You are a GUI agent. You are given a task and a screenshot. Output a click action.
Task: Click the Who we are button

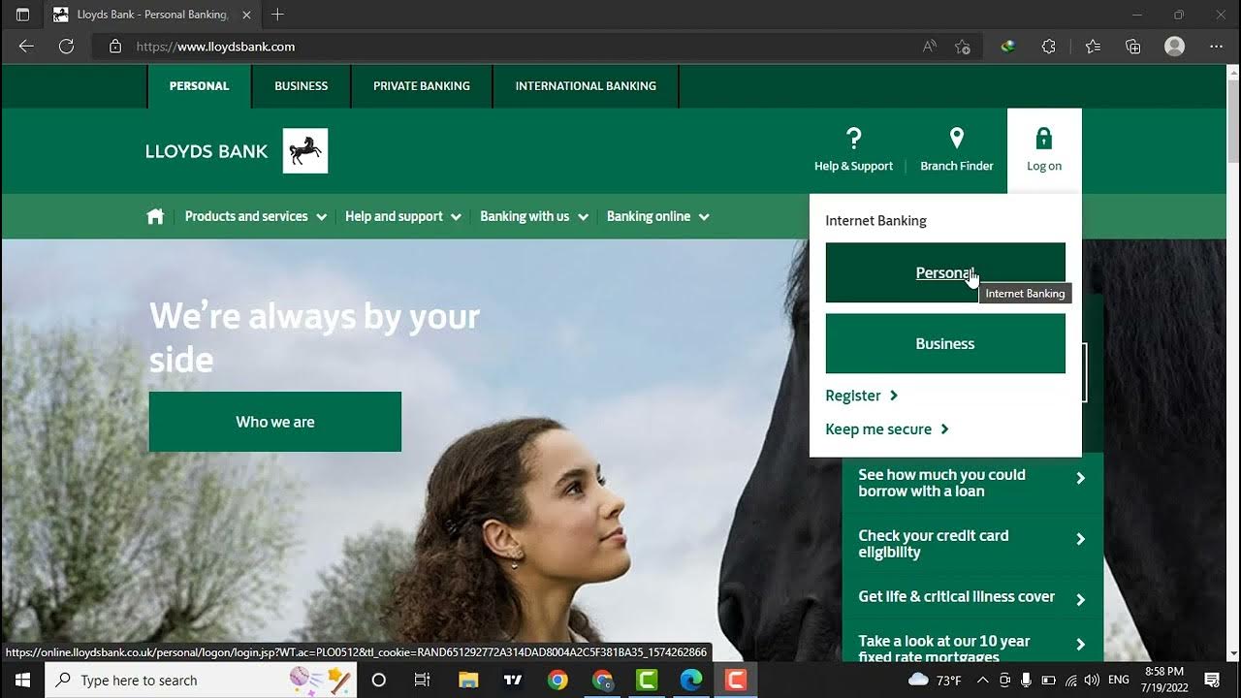click(x=275, y=422)
